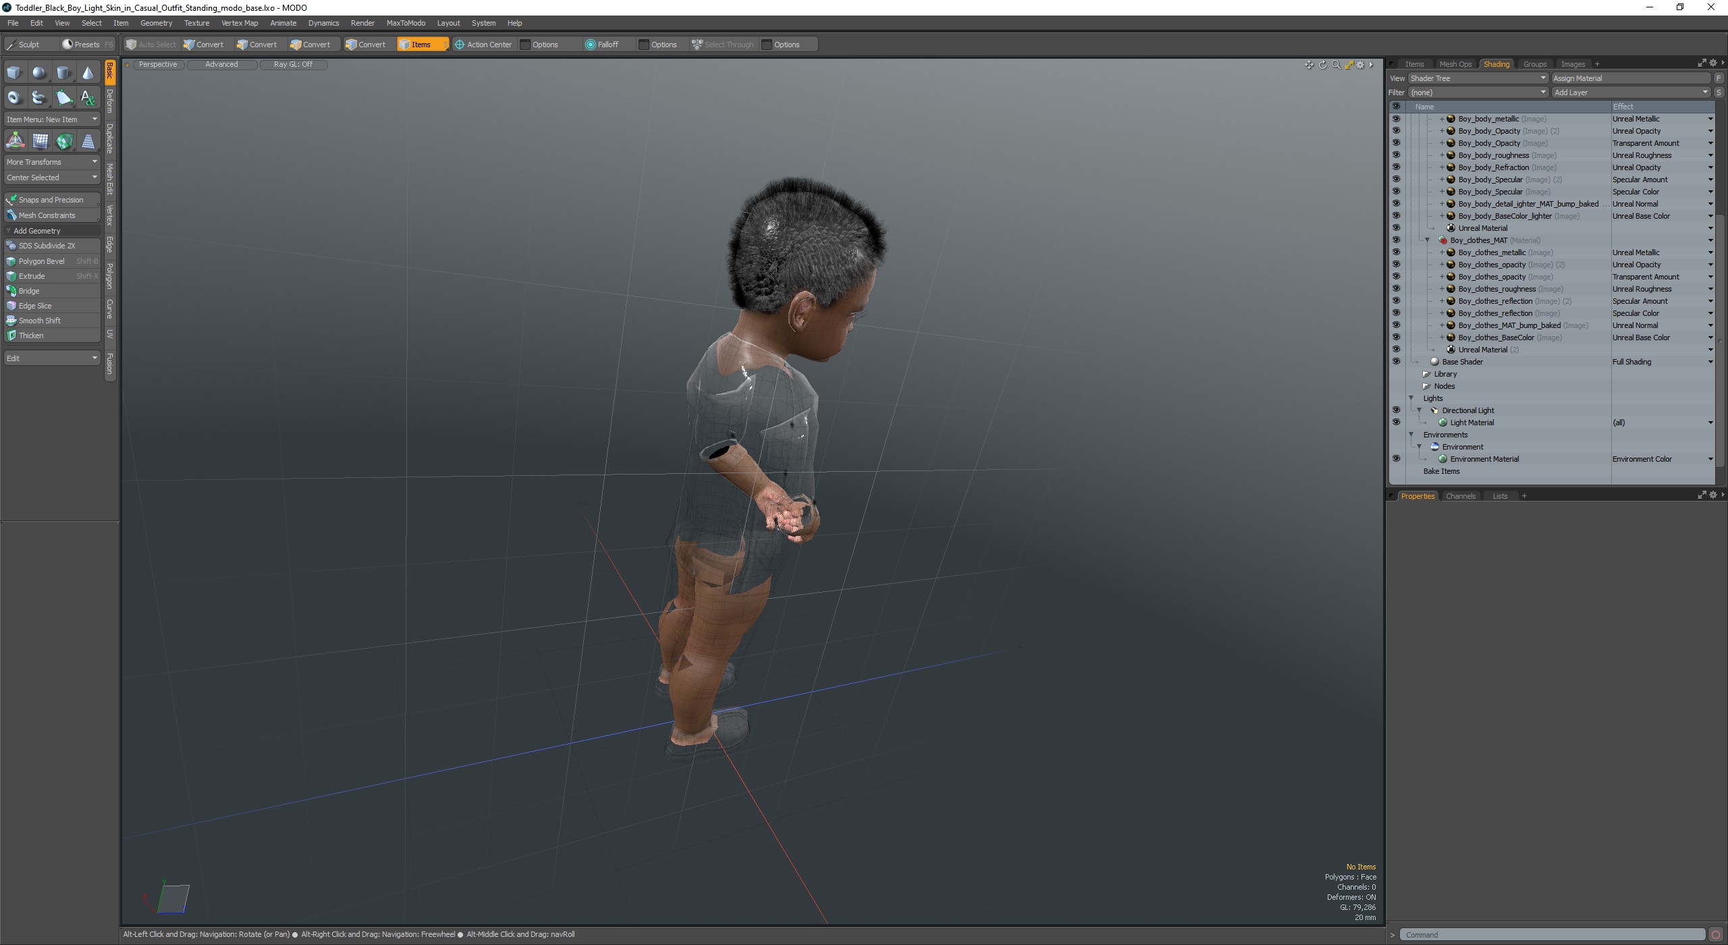
Task: Toggle visibility of Environment Material
Action: (x=1396, y=459)
